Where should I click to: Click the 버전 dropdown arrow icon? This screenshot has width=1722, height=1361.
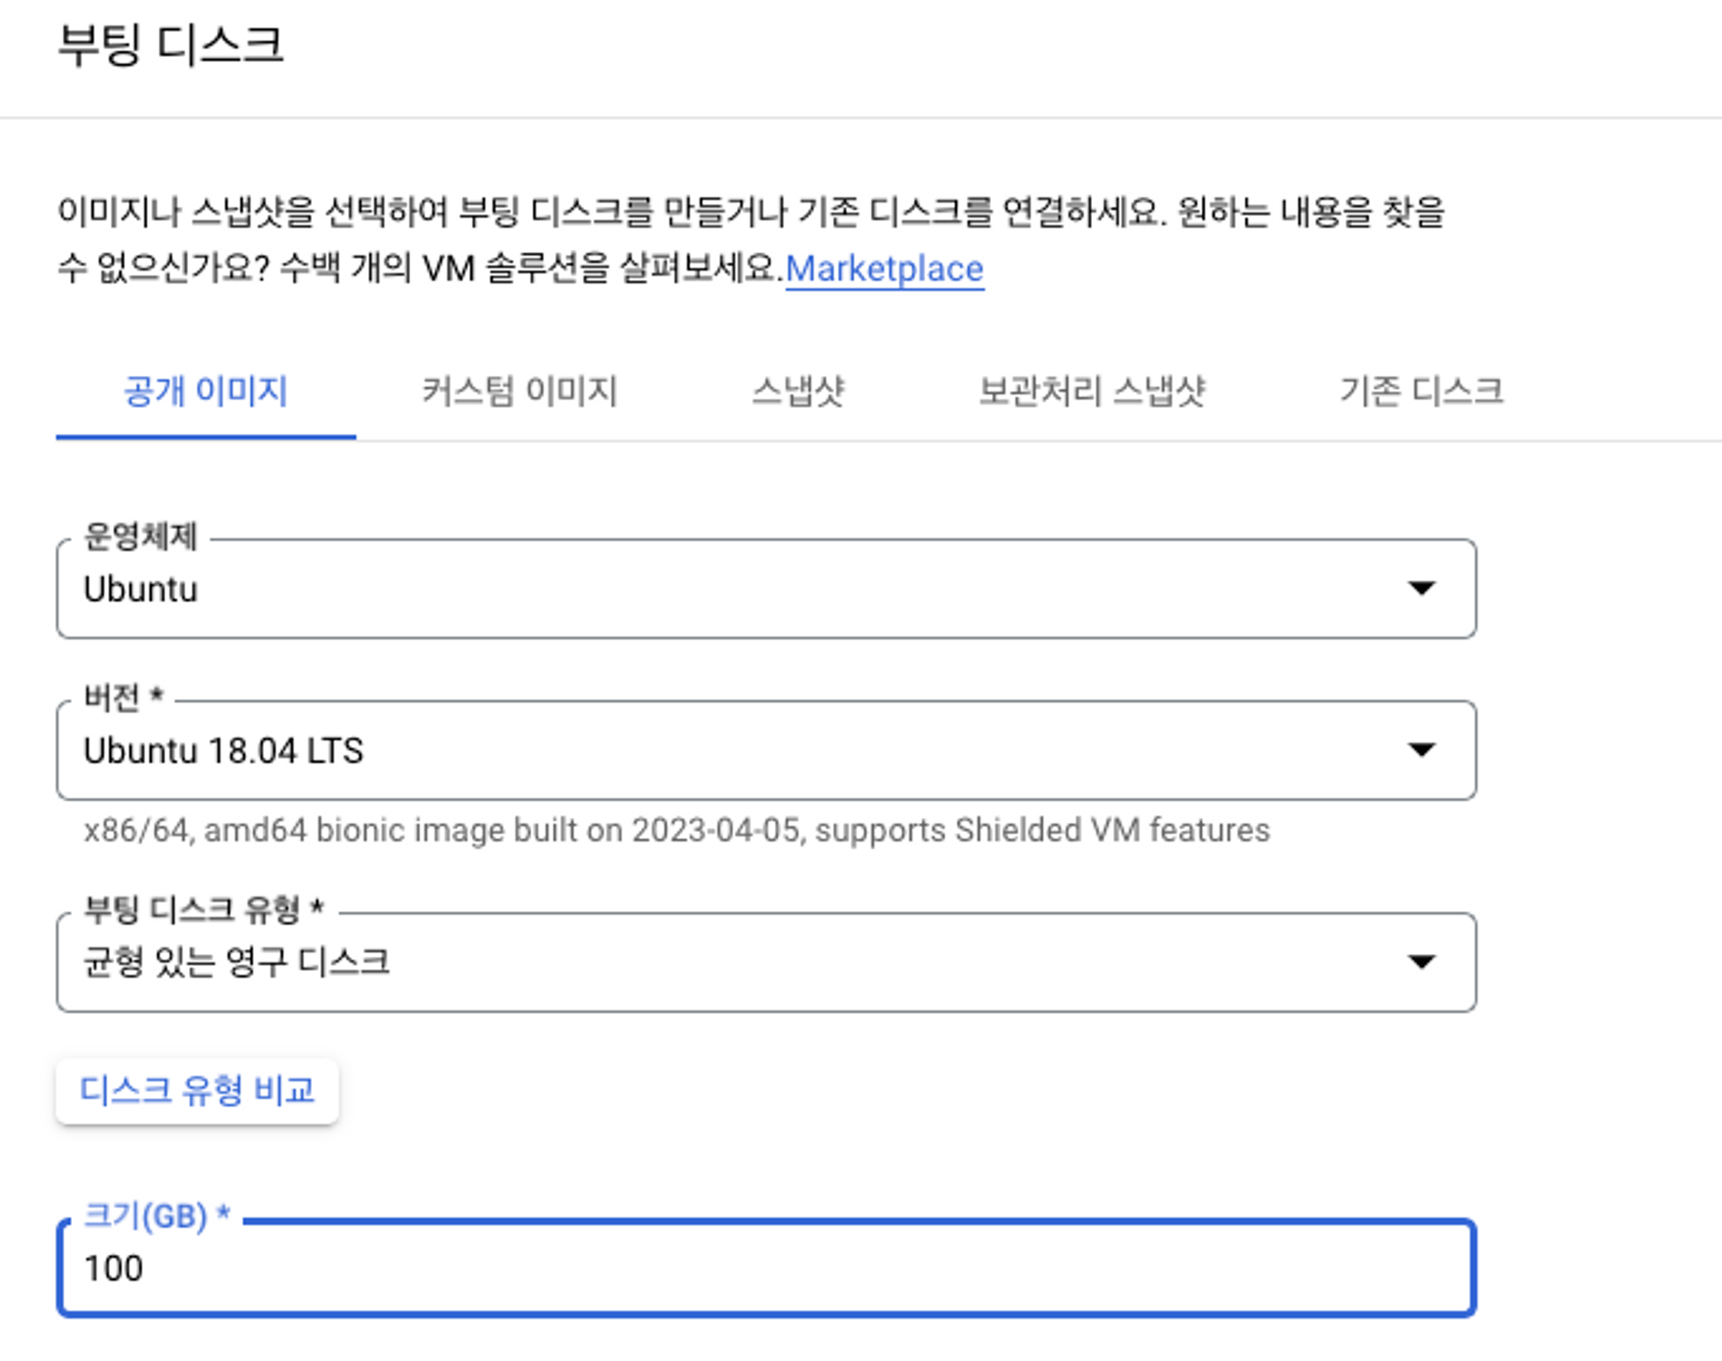[x=1421, y=749]
